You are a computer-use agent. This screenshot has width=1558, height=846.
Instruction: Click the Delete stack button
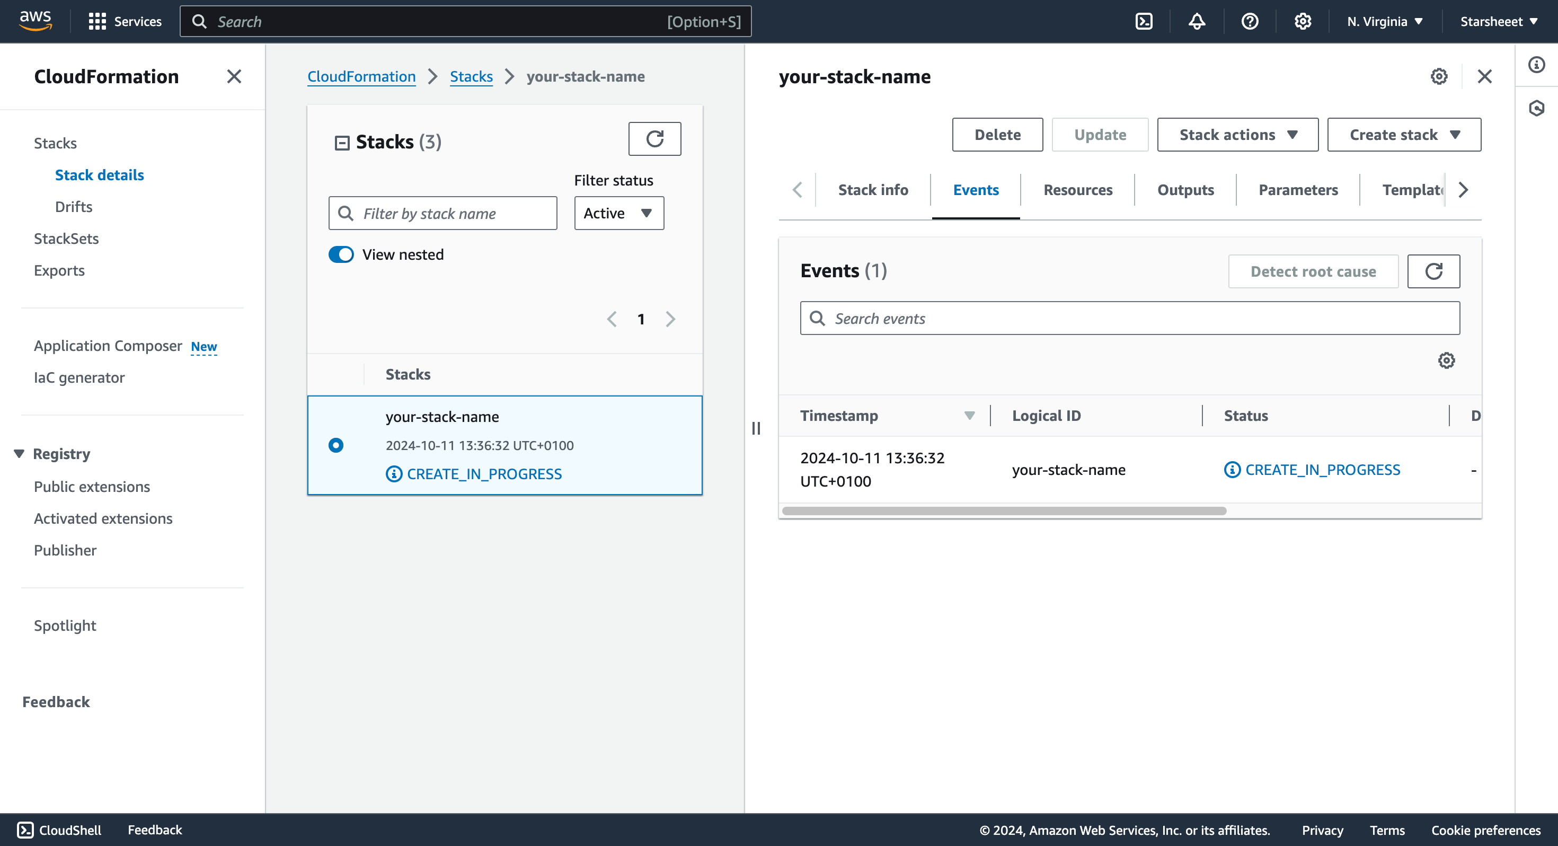[x=997, y=134]
